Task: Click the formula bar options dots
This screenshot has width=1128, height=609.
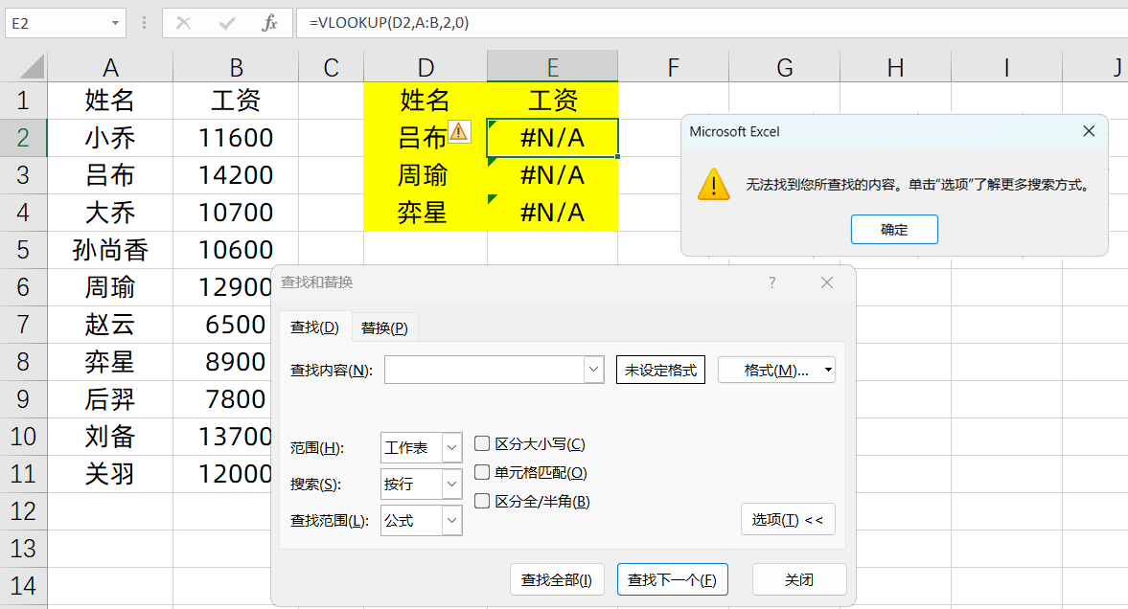Action: coord(145,23)
